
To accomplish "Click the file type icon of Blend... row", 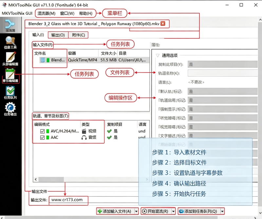I will 43,60.
